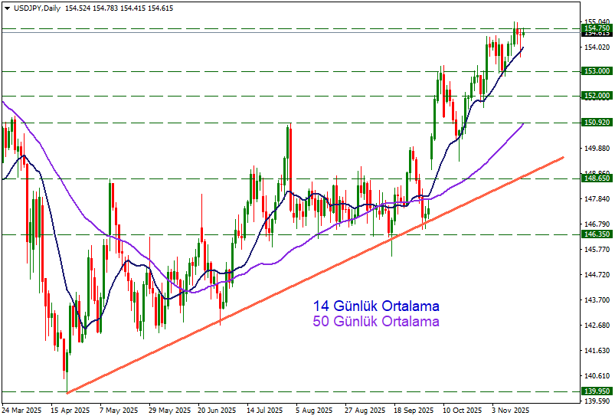Select the 154.750 green price level label

(597, 28)
